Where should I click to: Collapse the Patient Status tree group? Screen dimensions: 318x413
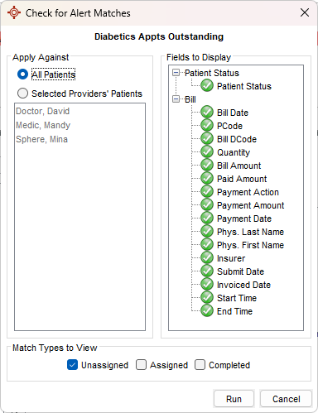coord(176,73)
